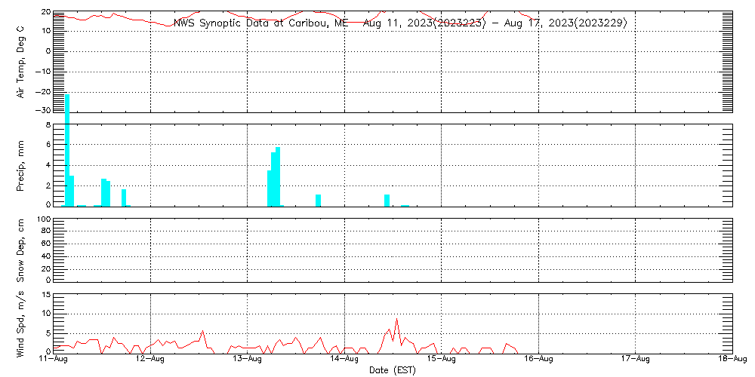Select the '100' tick on snow depth axis
This screenshot has height=377, width=755.
[x=42, y=219]
